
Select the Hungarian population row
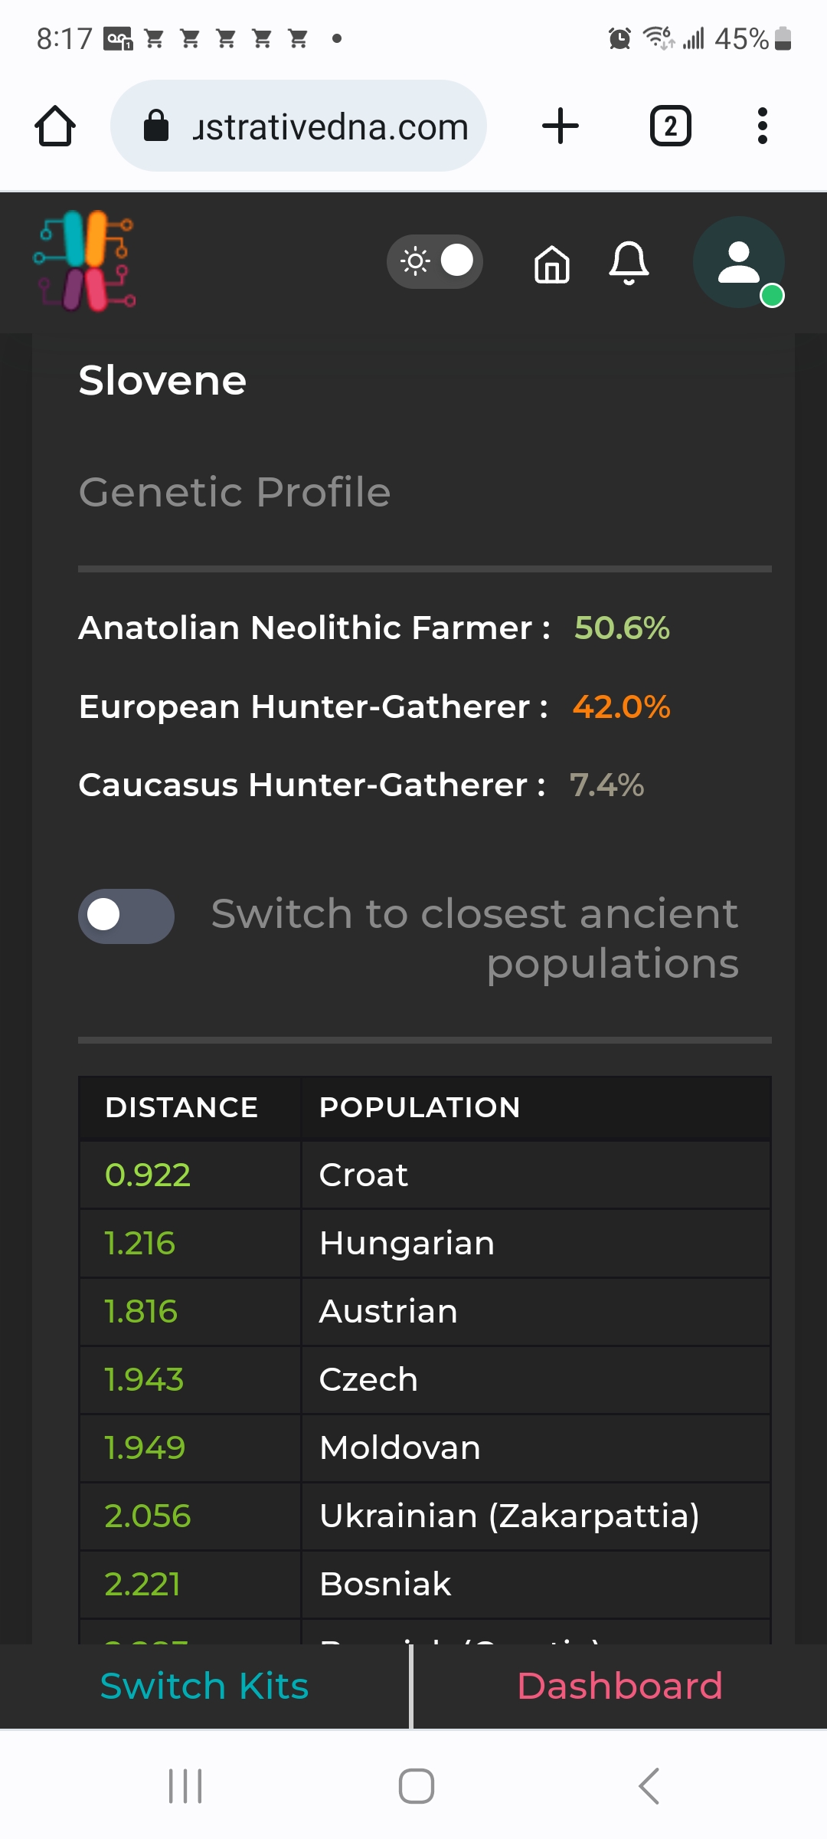425,1243
